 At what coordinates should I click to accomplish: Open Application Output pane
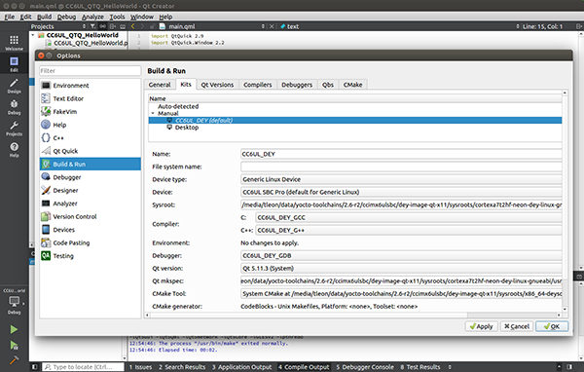tap(241, 367)
